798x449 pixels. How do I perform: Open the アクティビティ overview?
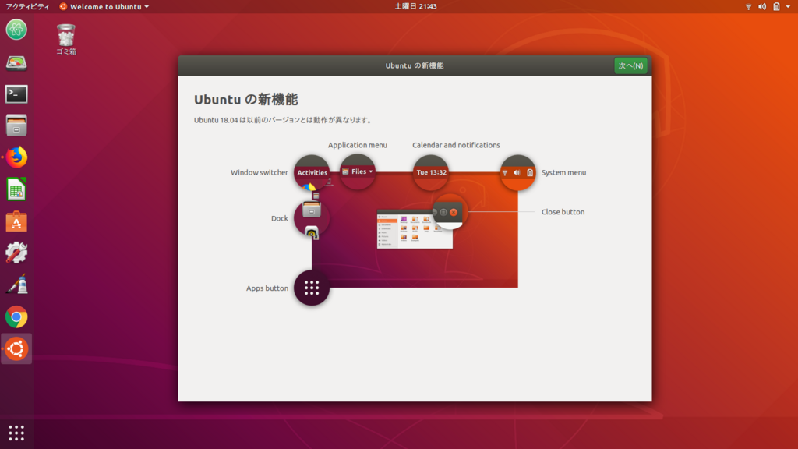27,6
